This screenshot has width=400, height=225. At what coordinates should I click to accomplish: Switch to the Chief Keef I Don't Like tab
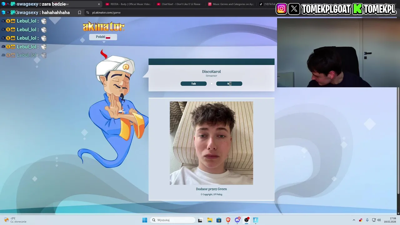[179, 4]
